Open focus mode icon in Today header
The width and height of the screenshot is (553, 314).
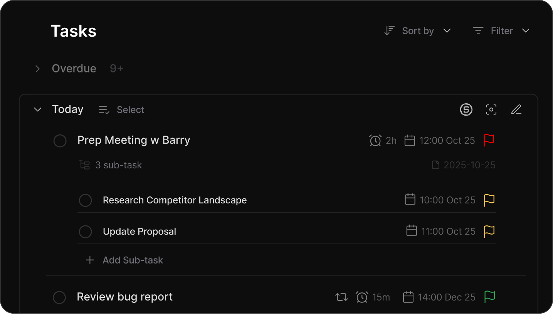tap(491, 110)
